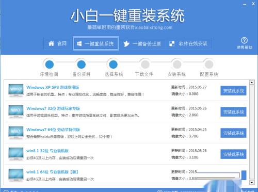Click the 2015.05.26 update date text
The image size is (258, 192).
point(198,108)
